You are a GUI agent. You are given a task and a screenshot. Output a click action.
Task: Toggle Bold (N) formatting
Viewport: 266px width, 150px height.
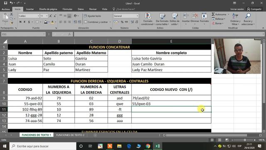20,22
